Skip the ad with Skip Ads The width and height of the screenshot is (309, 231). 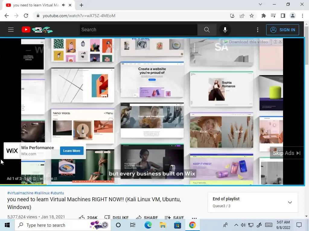(287, 153)
